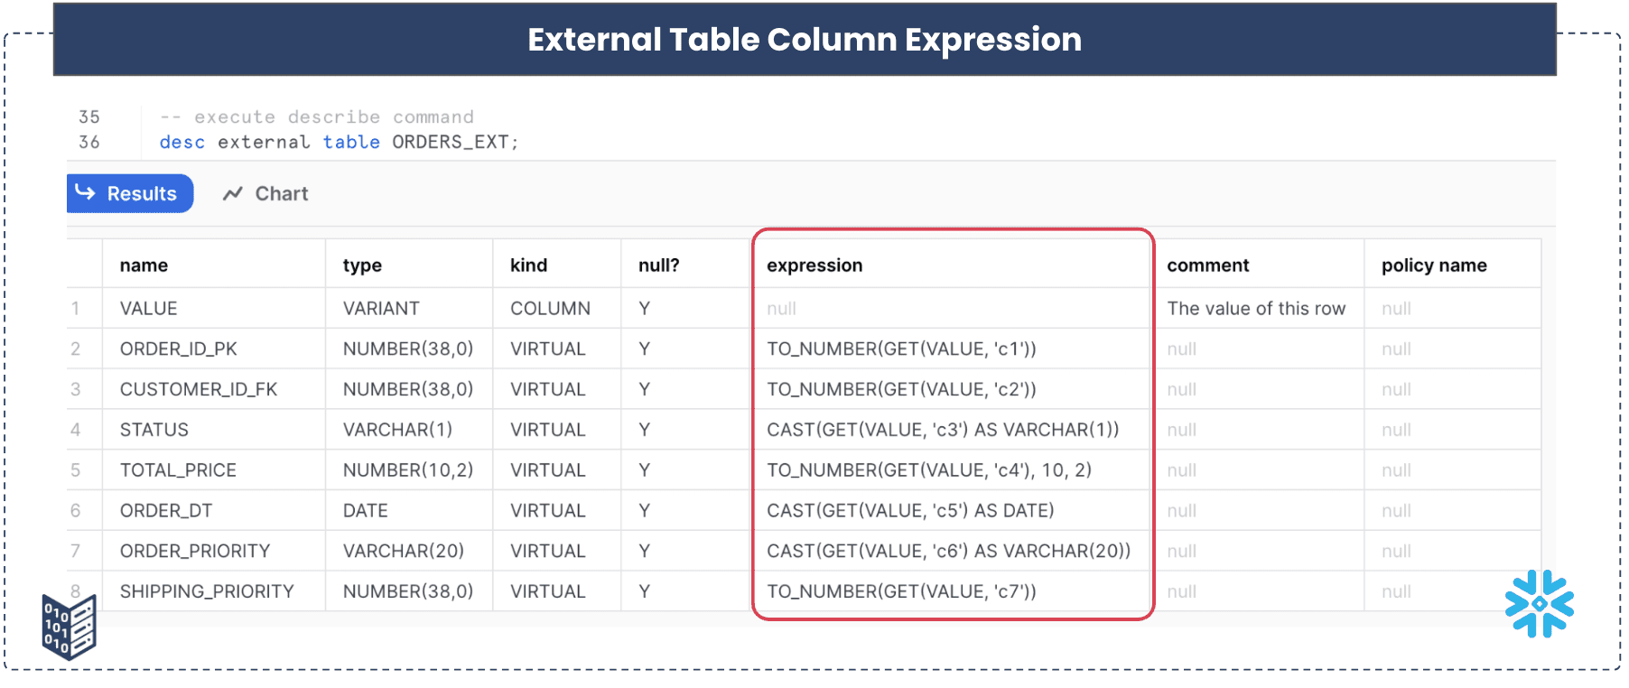The height and width of the screenshot is (688, 1629).
Task: Sort by the name column header
Action: pos(144,265)
